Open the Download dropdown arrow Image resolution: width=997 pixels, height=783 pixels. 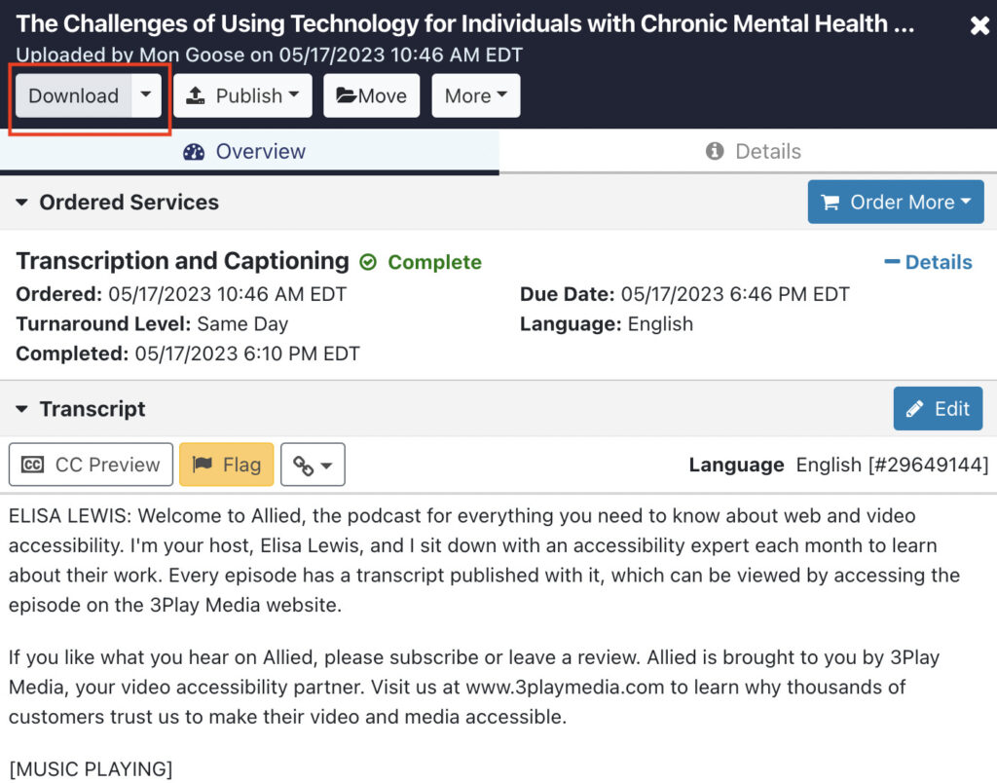[146, 95]
